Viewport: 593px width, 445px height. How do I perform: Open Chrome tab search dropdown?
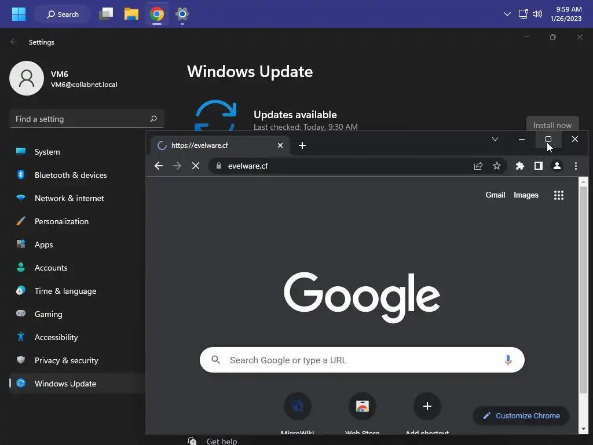click(495, 139)
